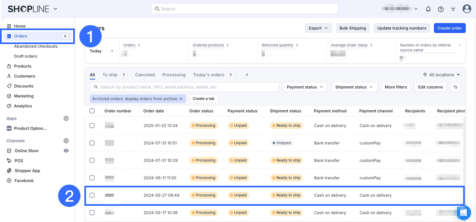Tick the select-all orders checkbox
Image resolution: width=476 pixels, height=222 pixels.
(x=92, y=111)
